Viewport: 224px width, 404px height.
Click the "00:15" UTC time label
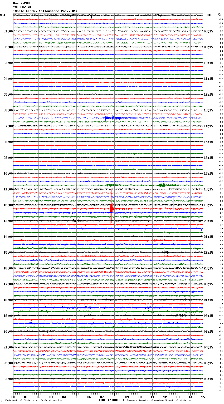(x=208, y=284)
